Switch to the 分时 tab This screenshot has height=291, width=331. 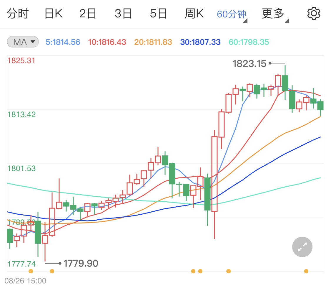click(18, 14)
